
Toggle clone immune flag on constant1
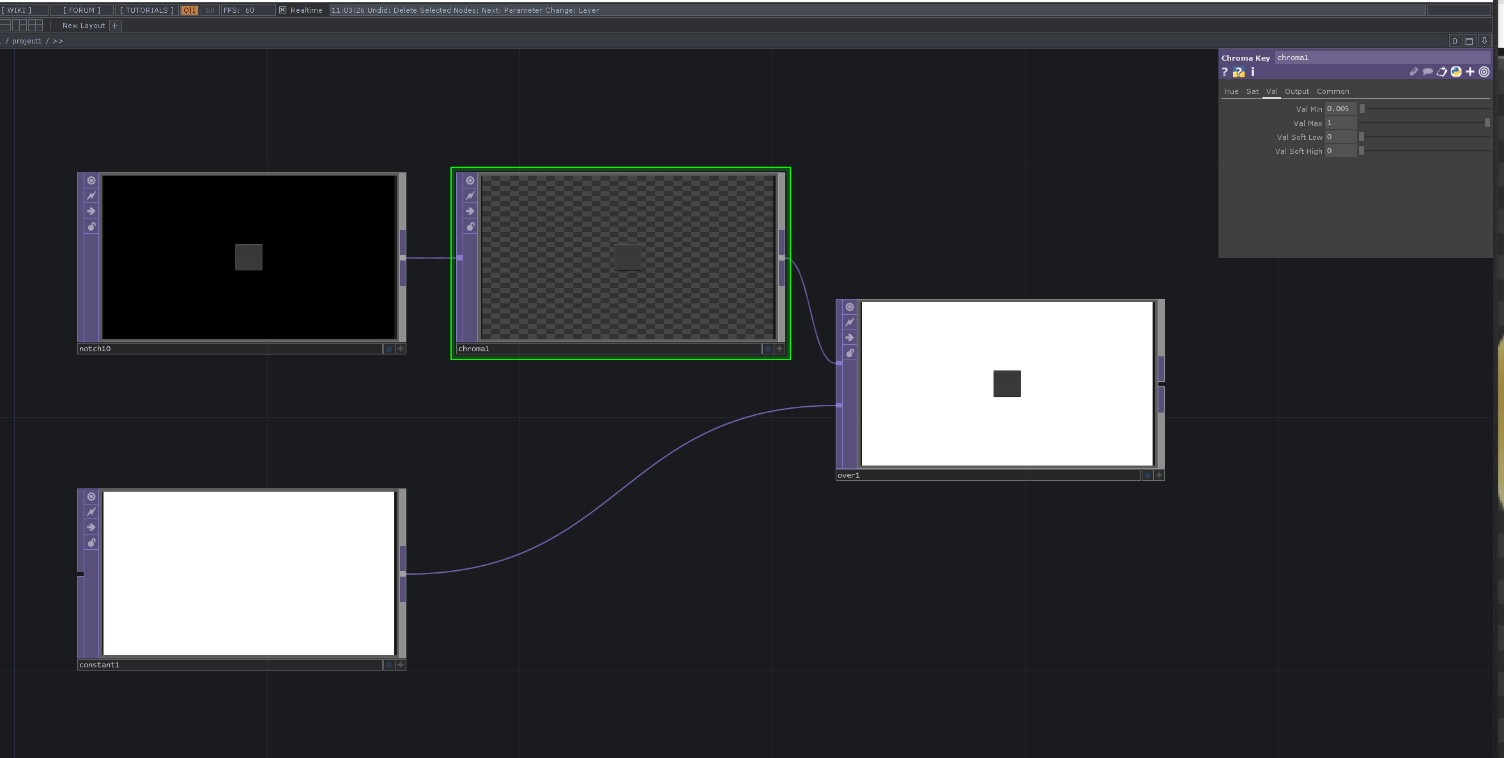click(91, 512)
